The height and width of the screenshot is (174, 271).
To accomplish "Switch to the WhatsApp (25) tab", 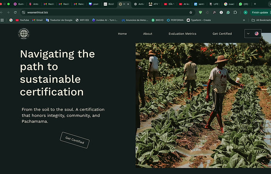I will 244,4.
